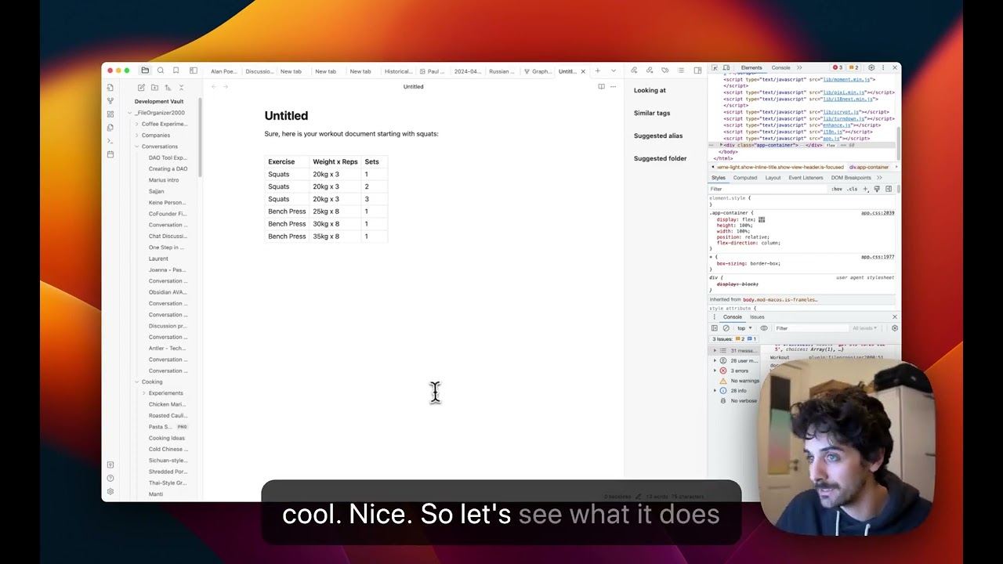Toggle the left sidebar icon
1003x564 pixels.
coord(194,70)
